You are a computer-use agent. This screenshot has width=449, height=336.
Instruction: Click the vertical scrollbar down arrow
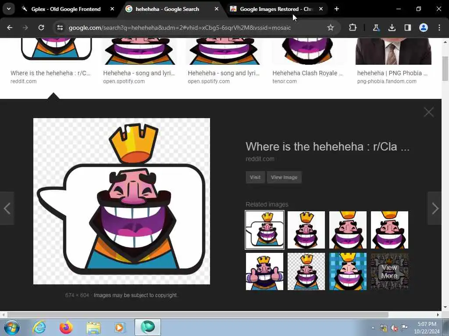[445, 308]
